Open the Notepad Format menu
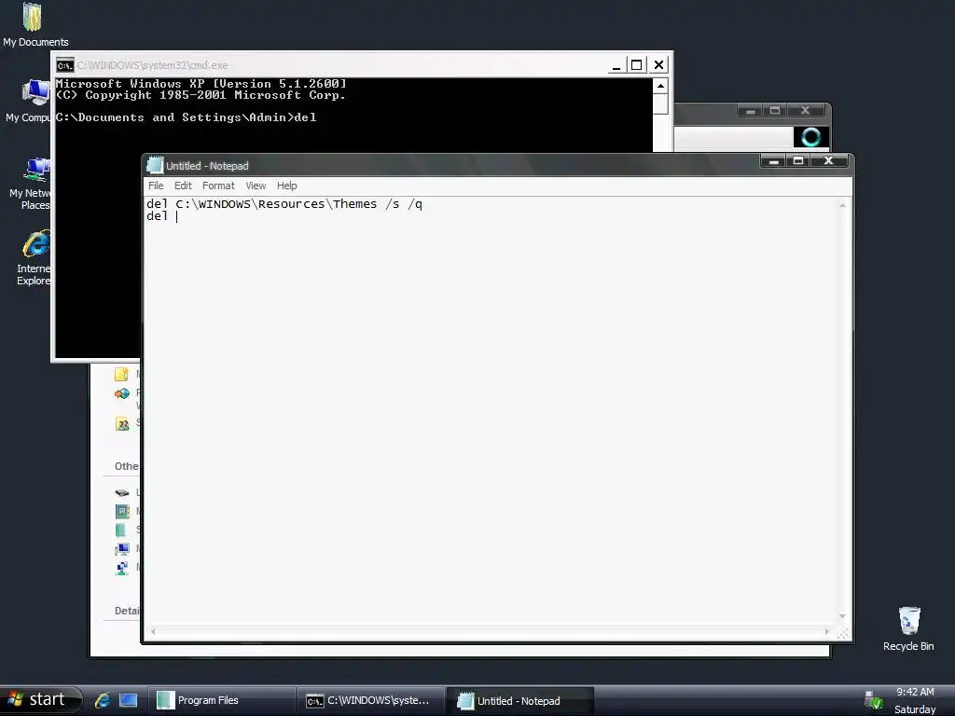Screen dimensions: 955x716 point(218,186)
